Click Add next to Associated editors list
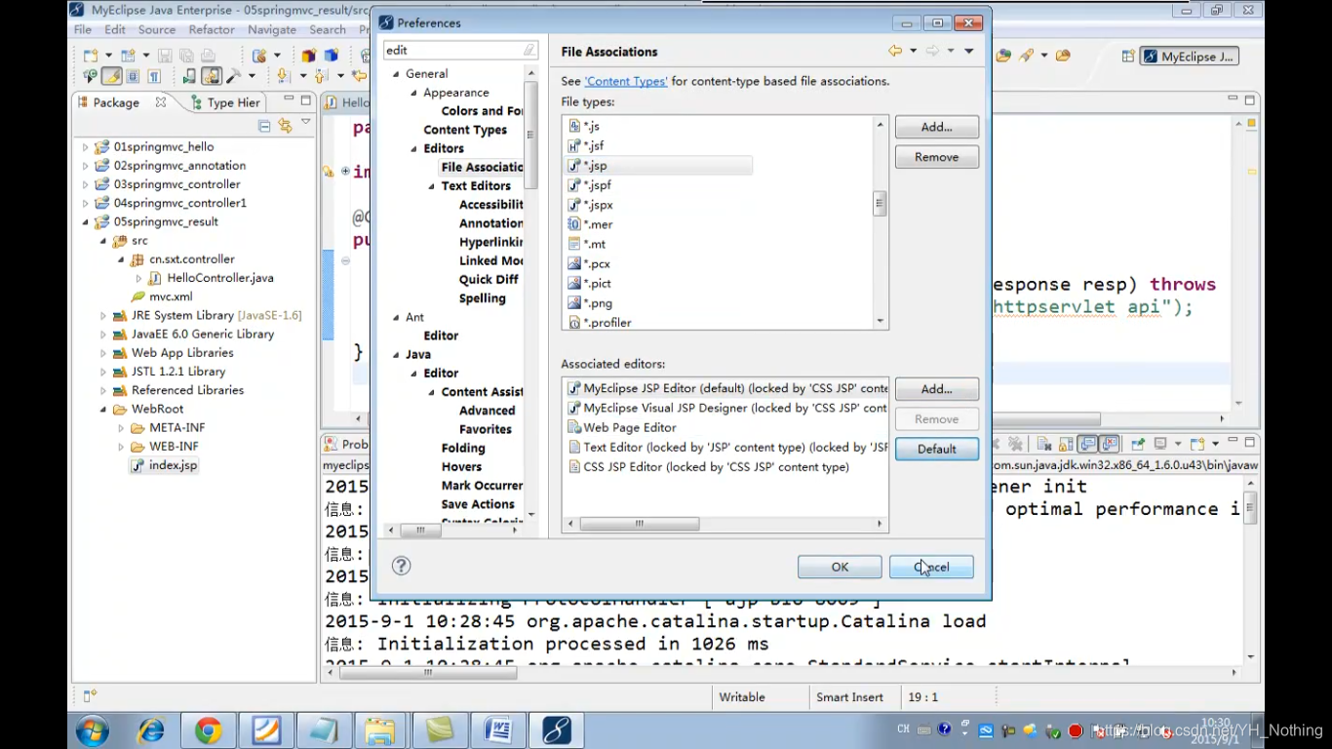This screenshot has width=1332, height=749. click(936, 389)
